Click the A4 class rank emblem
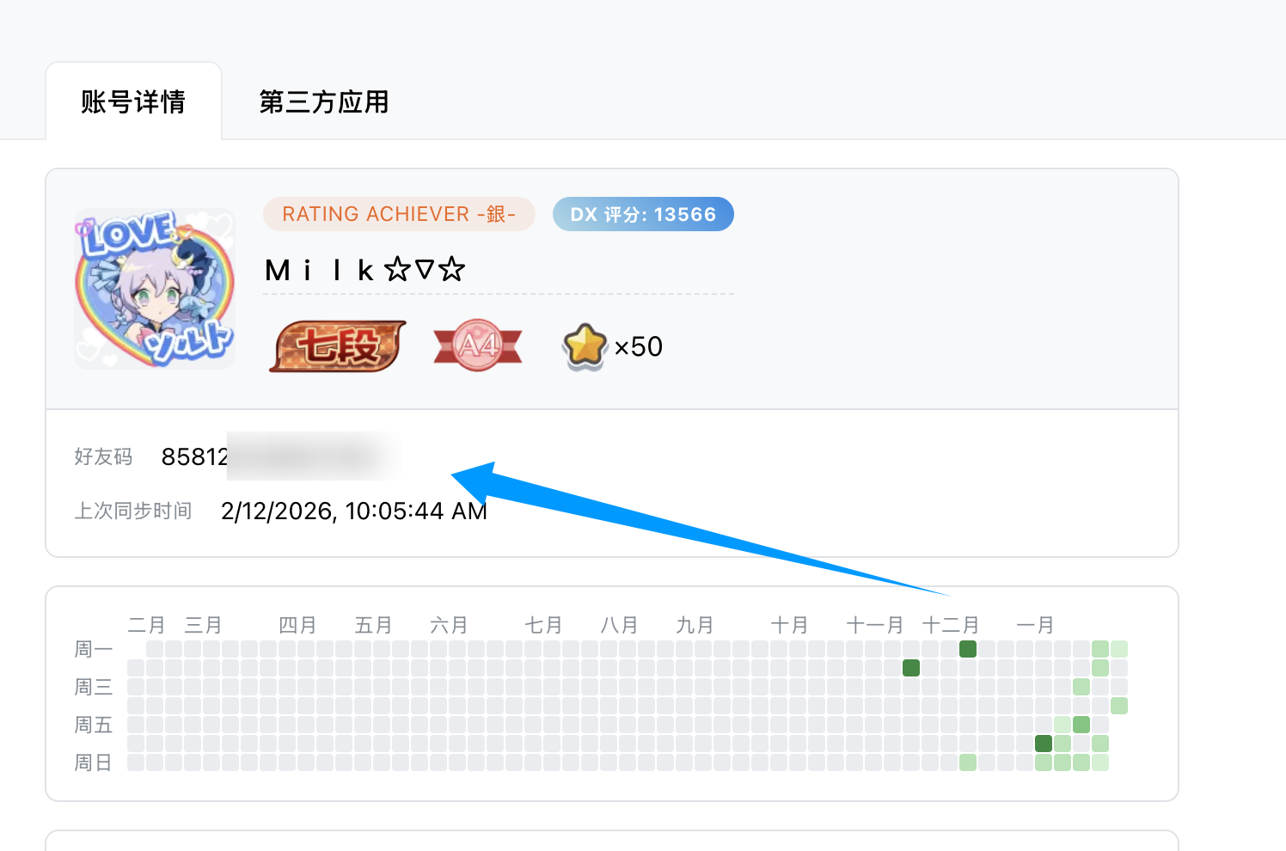The image size is (1286, 851). (x=478, y=346)
